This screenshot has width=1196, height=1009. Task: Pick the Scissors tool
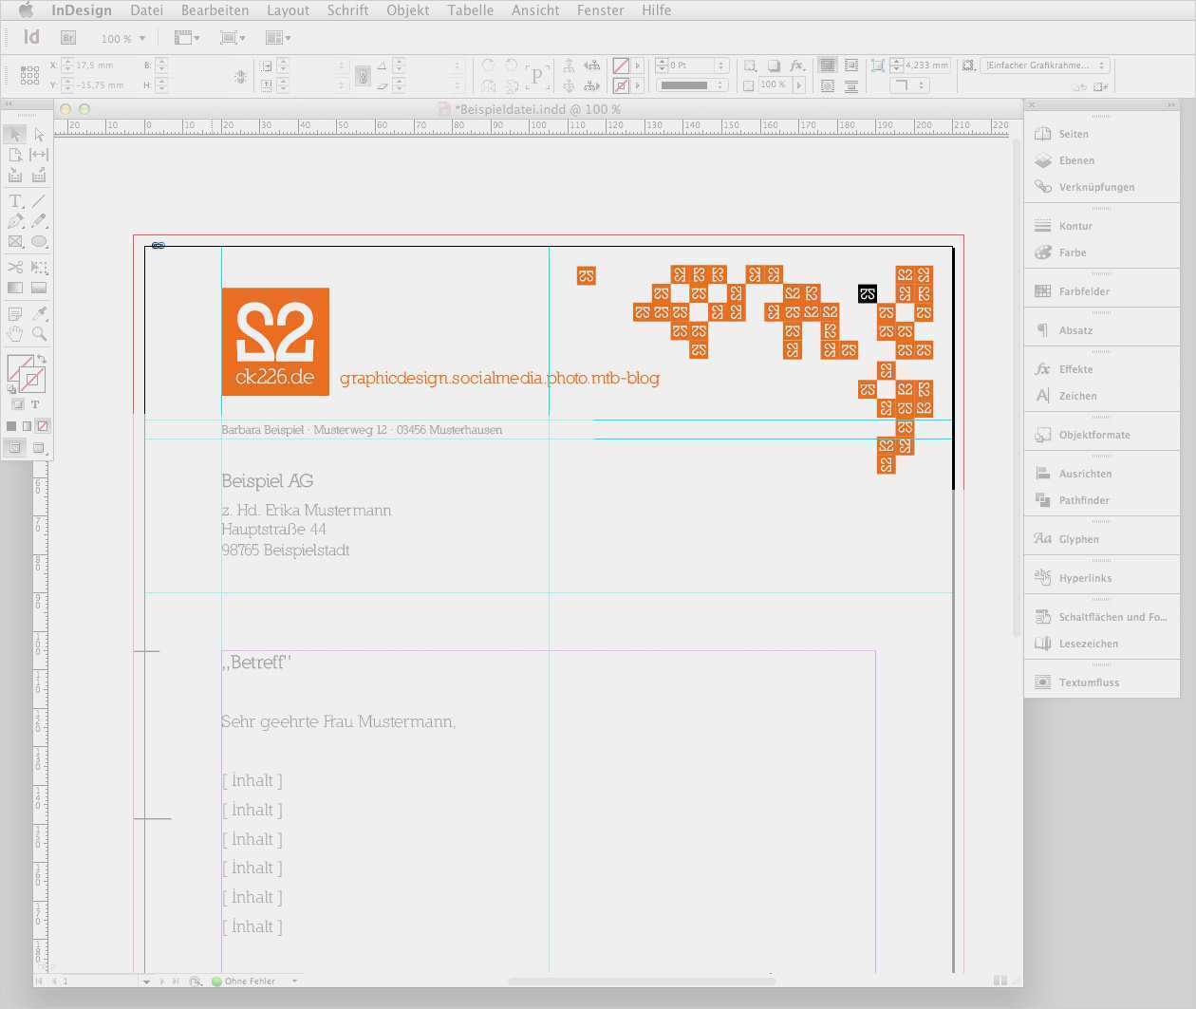pos(15,268)
